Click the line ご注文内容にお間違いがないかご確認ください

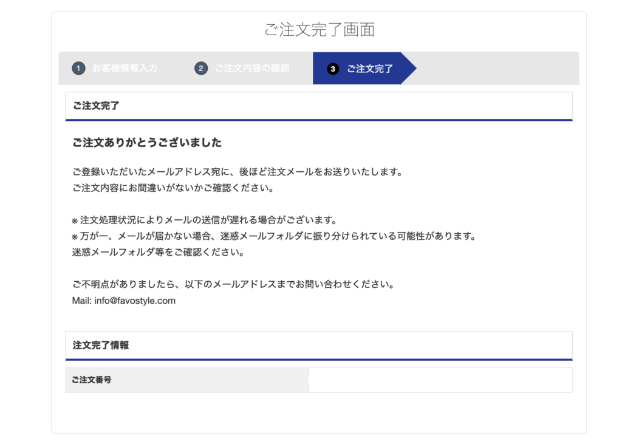click(173, 188)
